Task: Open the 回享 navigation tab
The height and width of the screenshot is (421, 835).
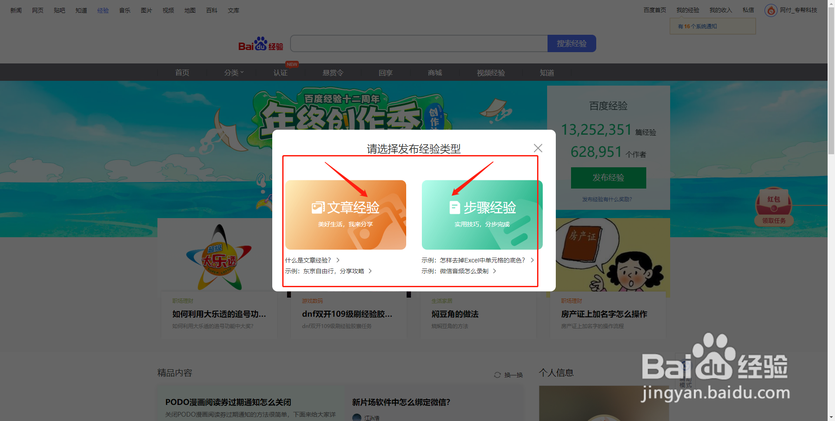Action: 386,73
